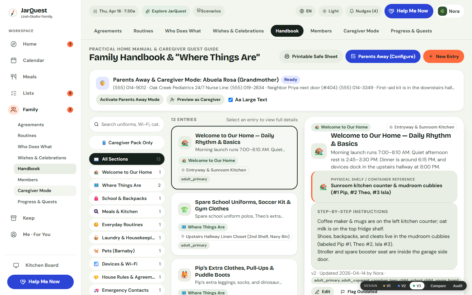Click the top Help Me Now button
The image size is (472, 295).
tap(409, 11)
